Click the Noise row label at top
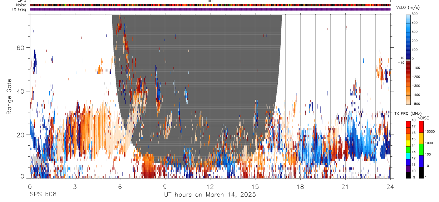This screenshot has width=439, height=202. pyautogui.click(x=21, y=5)
